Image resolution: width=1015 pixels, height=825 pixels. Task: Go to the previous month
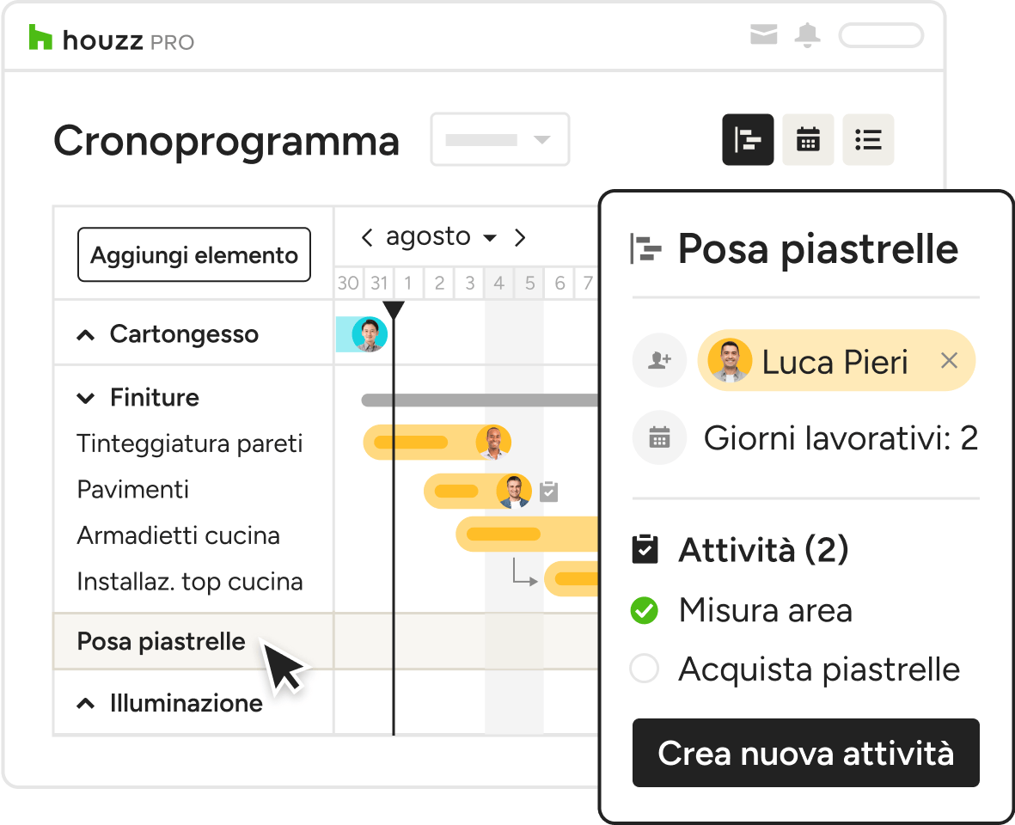(367, 237)
